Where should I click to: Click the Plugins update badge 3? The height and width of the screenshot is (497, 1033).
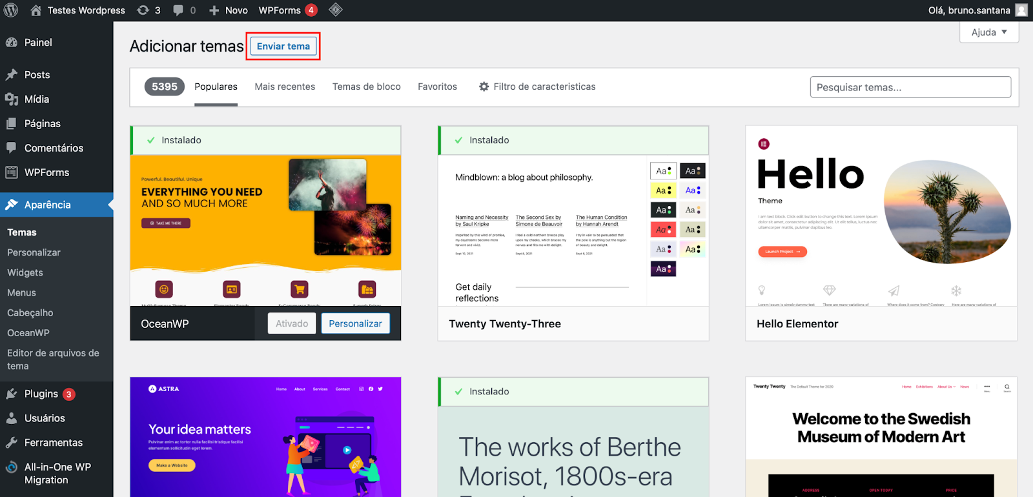[69, 394]
